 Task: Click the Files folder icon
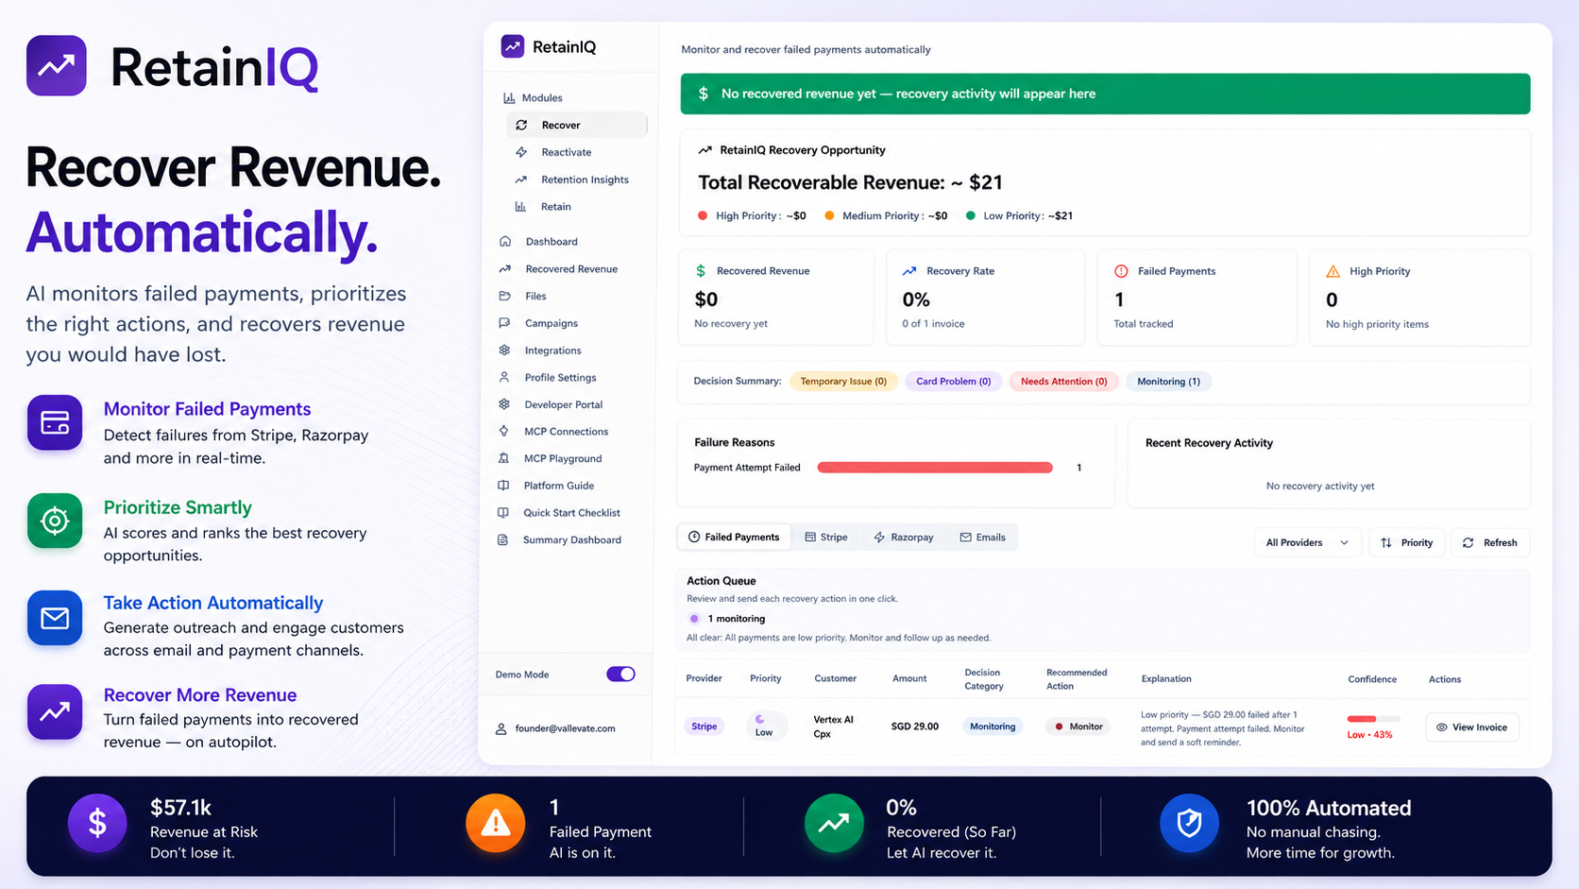[x=504, y=296]
